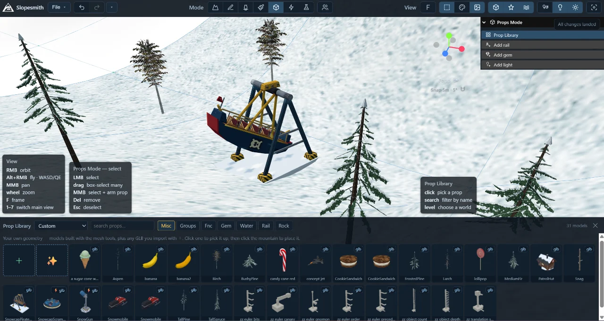Pick the zz euler canary prop
Viewport: 604px width, 321px height.
click(283, 303)
